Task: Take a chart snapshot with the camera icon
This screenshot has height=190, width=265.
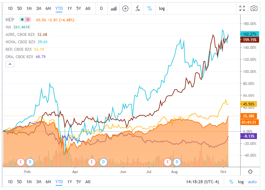Action: pyautogui.click(x=254, y=9)
